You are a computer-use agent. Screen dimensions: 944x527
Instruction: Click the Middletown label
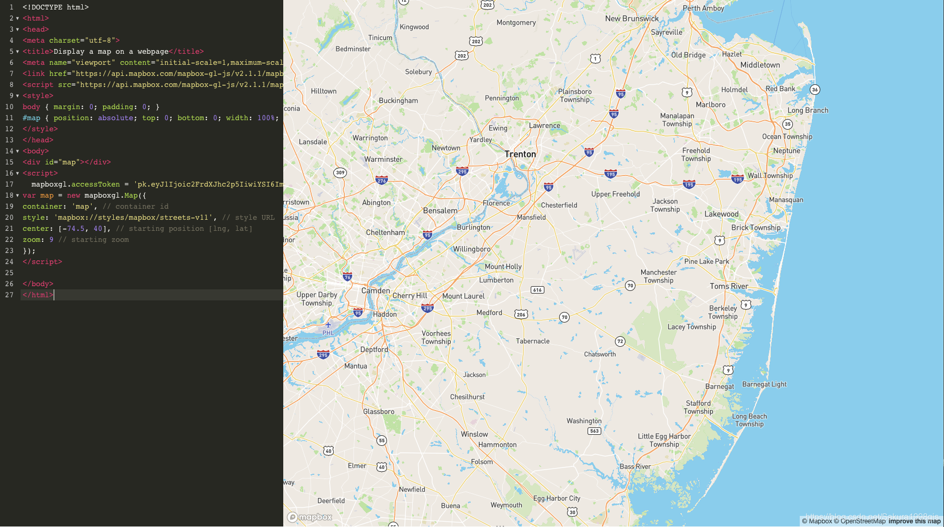tap(760, 65)
